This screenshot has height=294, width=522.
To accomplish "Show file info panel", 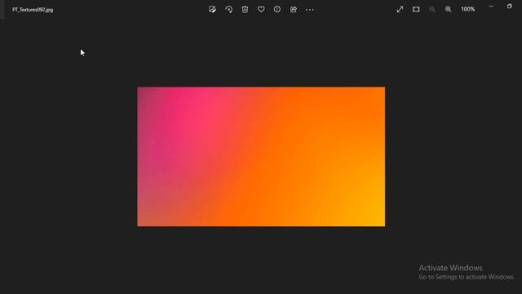I will (x=277, y=9).
